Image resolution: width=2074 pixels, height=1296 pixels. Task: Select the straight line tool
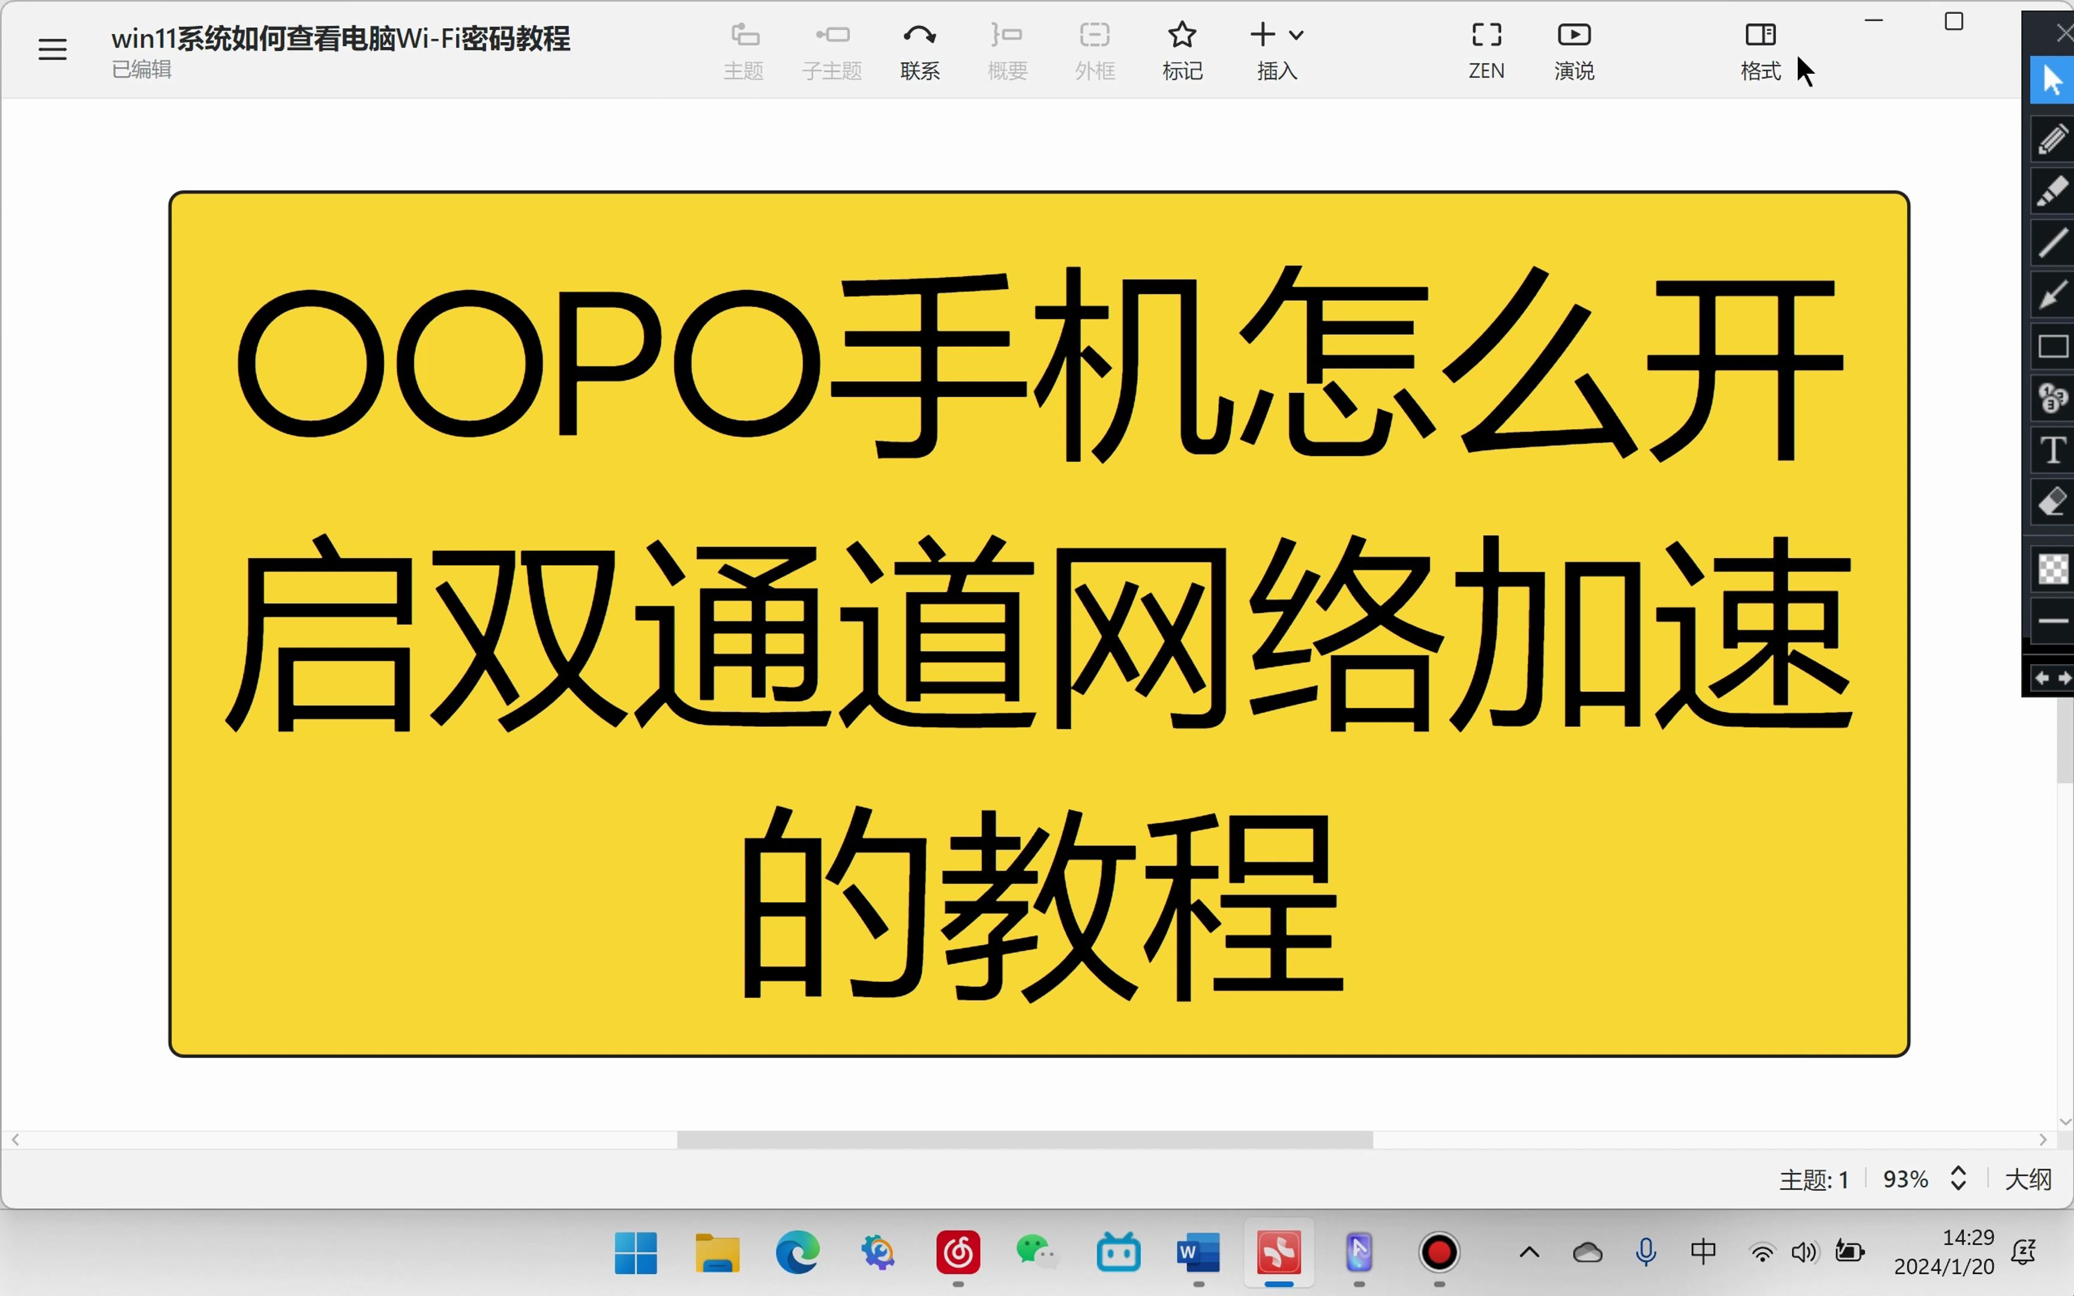pos(2052,242)
